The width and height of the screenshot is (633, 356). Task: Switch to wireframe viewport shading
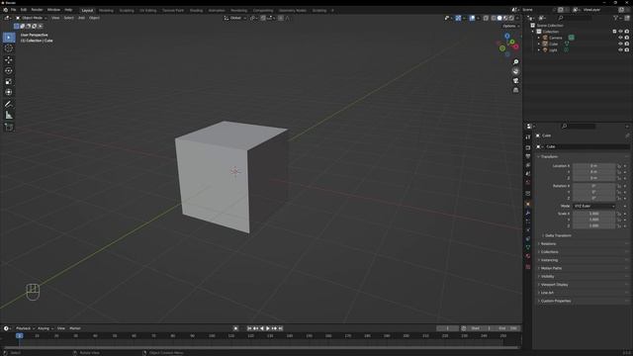[x=494, y=18]
